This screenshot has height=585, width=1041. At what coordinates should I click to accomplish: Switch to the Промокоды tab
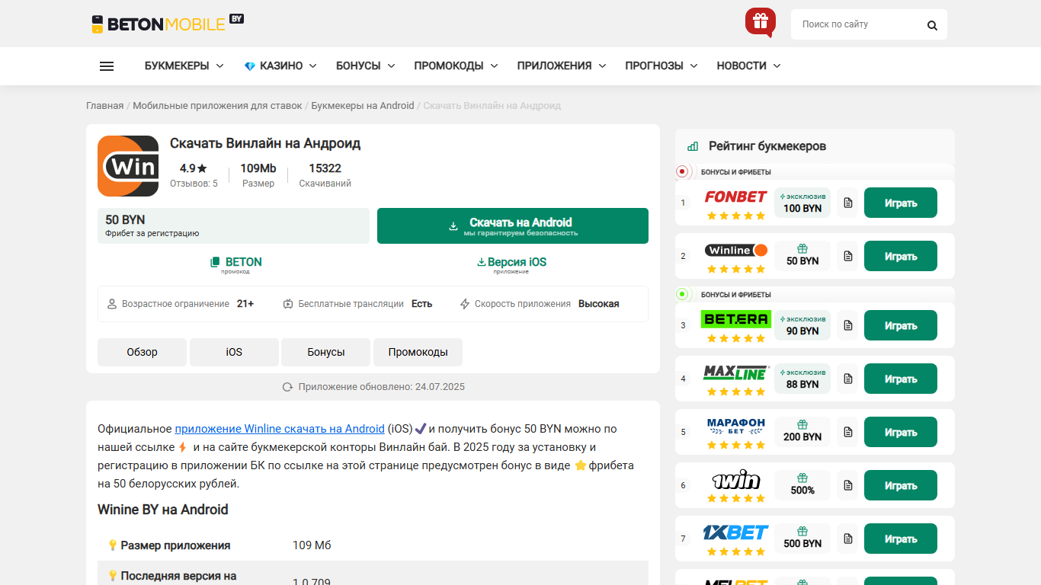pos(418,352)
